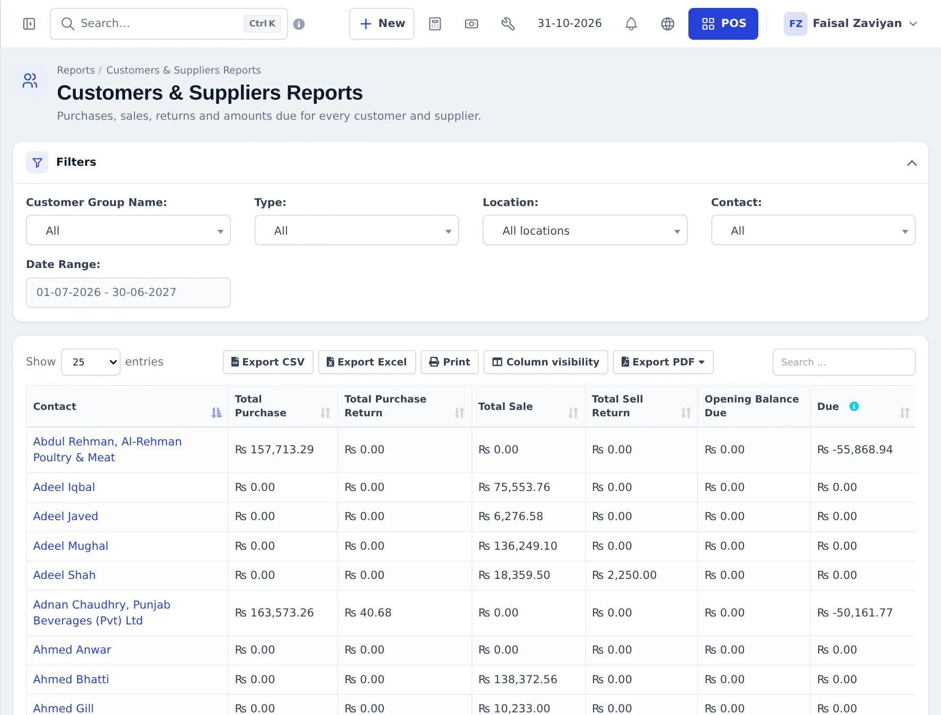Click the date range field
The width and height of the screenshot is (941, 715).
[128, 292]
